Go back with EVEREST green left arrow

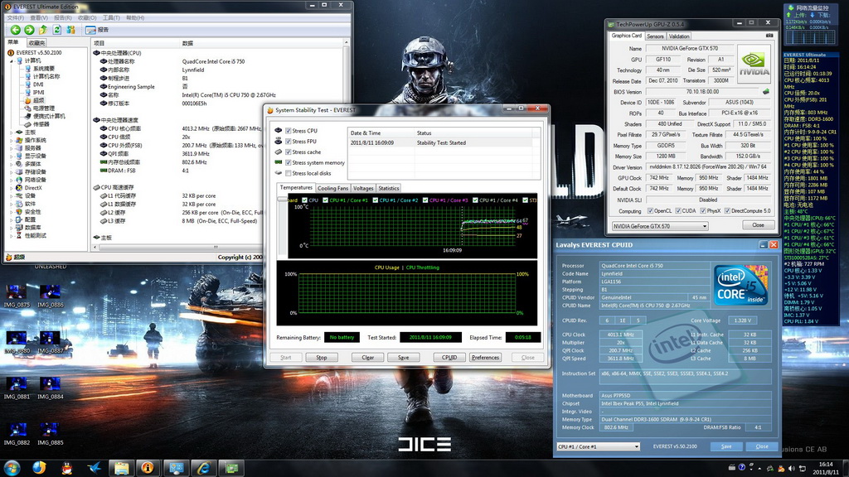[x=16, y=30]
